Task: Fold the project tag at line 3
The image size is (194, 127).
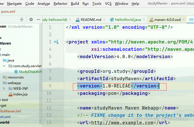Action: pyautogui.click(x=64, y=42)
